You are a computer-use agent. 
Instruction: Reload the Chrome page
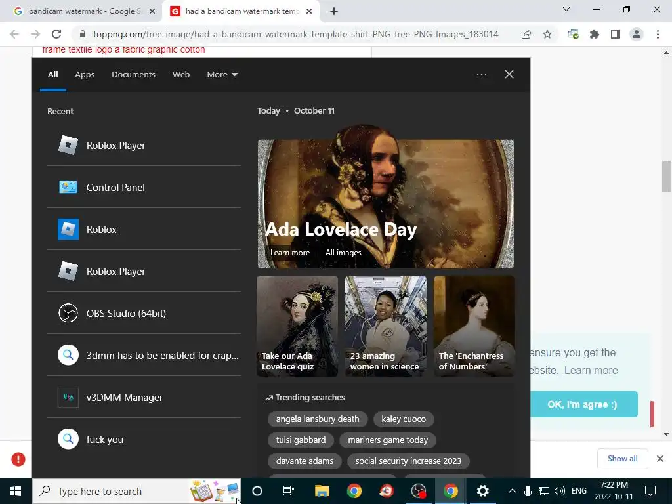click(x=56, y=34)
